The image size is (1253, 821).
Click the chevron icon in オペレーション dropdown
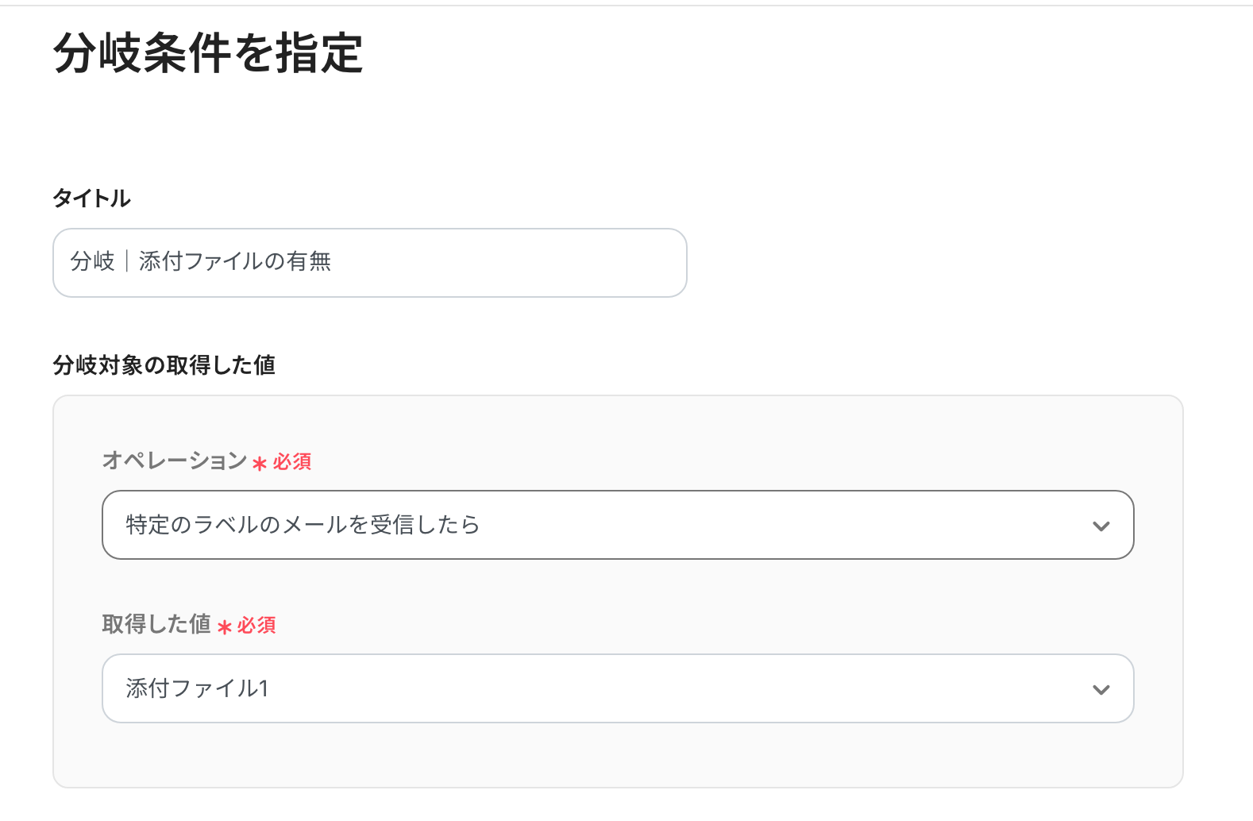point(1101,526)
